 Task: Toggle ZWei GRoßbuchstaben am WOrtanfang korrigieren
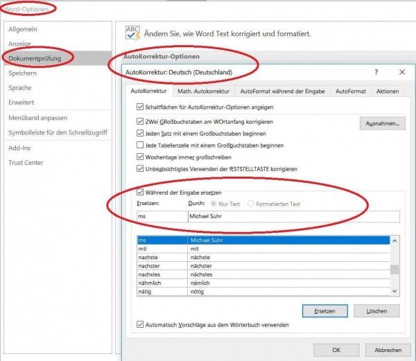tap(140, 121)
